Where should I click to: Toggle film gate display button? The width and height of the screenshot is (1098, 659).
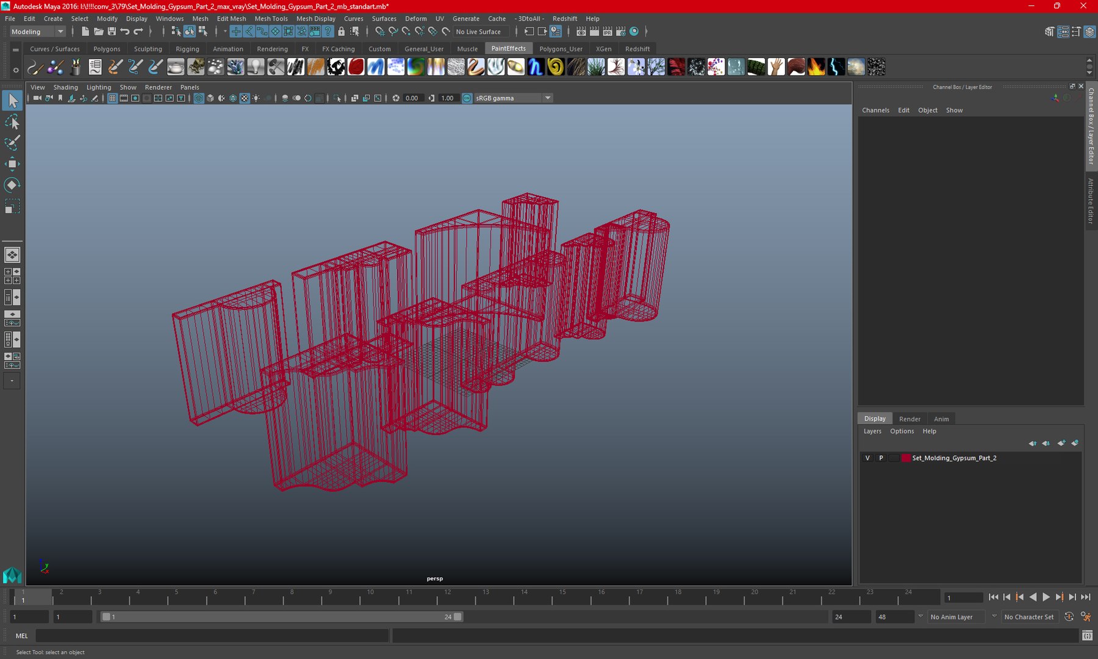[x=124, y=98]
